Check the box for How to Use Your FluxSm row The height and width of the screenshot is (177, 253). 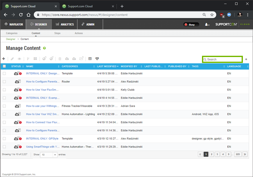[x=4, y=90]
